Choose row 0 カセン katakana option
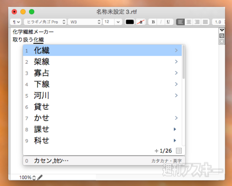Viewport: 232px width, 186px height. [104, 161]
